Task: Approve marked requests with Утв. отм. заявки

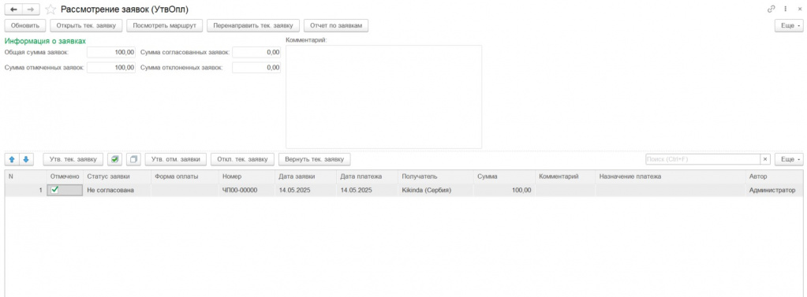Action: click(176, 159)
